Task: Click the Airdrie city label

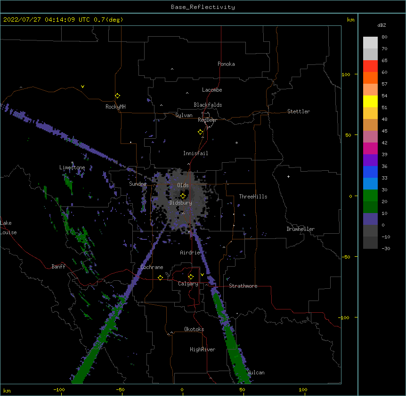Action: click(x=190, y=253)
